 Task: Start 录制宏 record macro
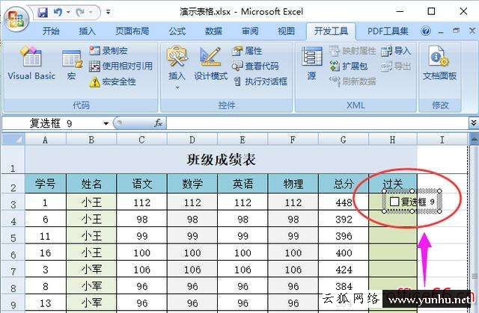pyautogui.click(x=109, y=51)
